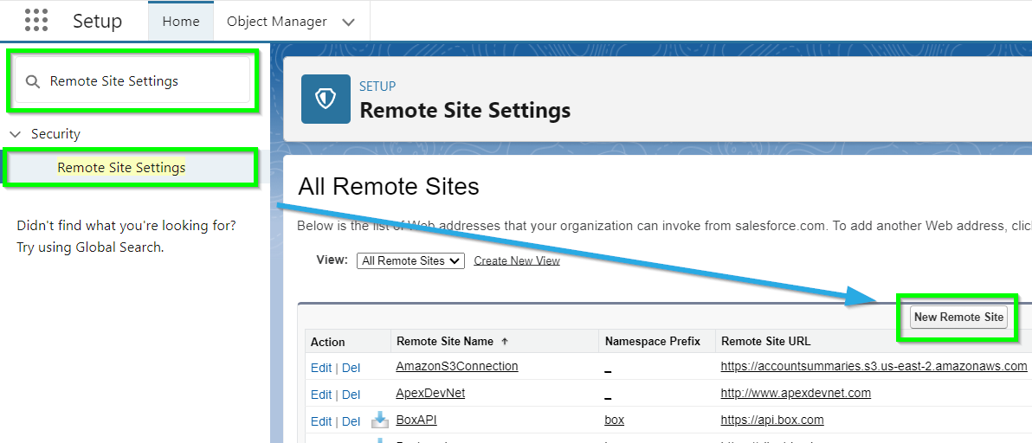Click the Action column header
This screenshot has height=443, width=1032.
[328, 342]
